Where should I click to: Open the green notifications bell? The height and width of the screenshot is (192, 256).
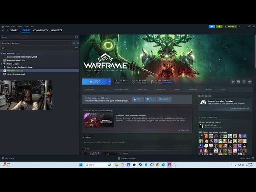pyautogui.click(x=219, y=26)
